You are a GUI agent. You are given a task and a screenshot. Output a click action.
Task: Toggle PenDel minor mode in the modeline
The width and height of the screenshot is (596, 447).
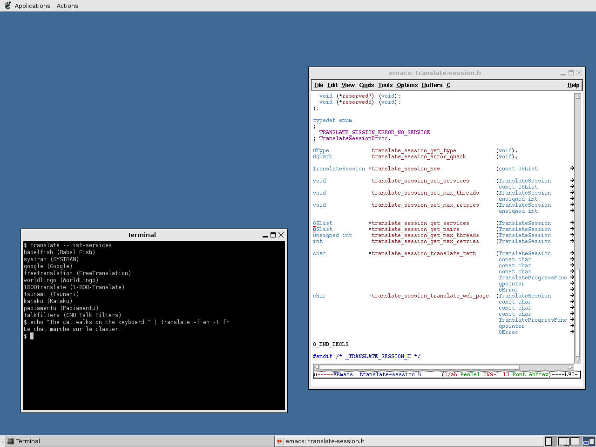(x=470, y=374)
